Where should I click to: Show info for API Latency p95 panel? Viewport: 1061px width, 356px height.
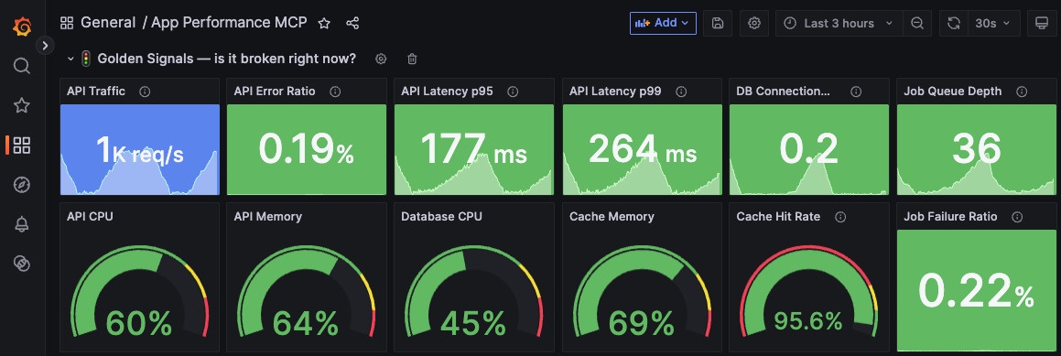pos(513,92)
